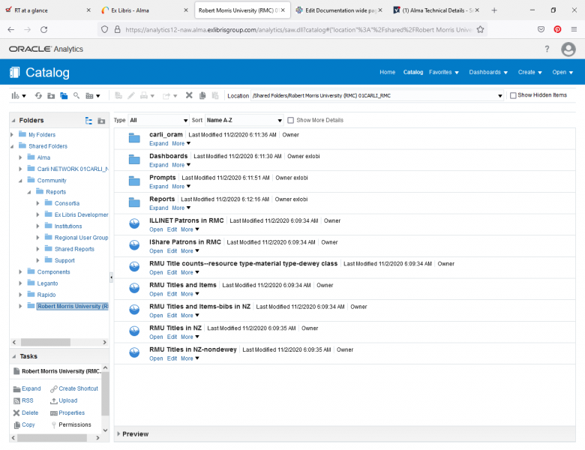Open the Location path dropdown
Viewport: 585px width, 450px height.
pyautogui.click(x=500, y=96)
